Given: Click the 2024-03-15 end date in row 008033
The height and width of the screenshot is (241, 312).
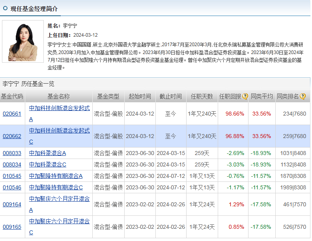Looking at the screenshot, I should [x=171, y=153].
